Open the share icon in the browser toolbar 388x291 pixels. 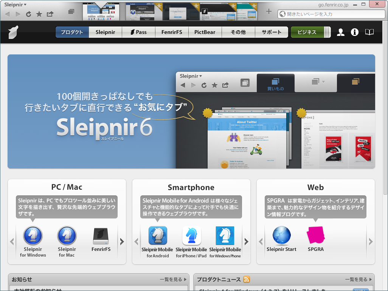pos(50,14)
